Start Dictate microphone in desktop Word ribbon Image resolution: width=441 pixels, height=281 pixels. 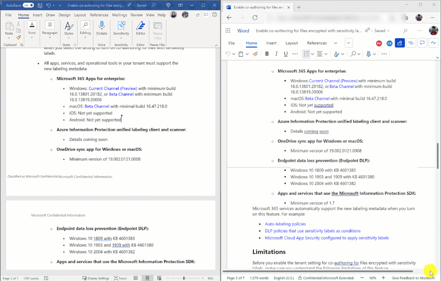102,28
